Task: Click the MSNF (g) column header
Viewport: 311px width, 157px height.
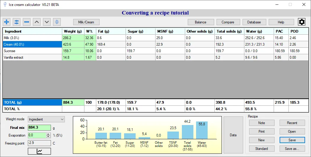Action: tap(170, 31)
